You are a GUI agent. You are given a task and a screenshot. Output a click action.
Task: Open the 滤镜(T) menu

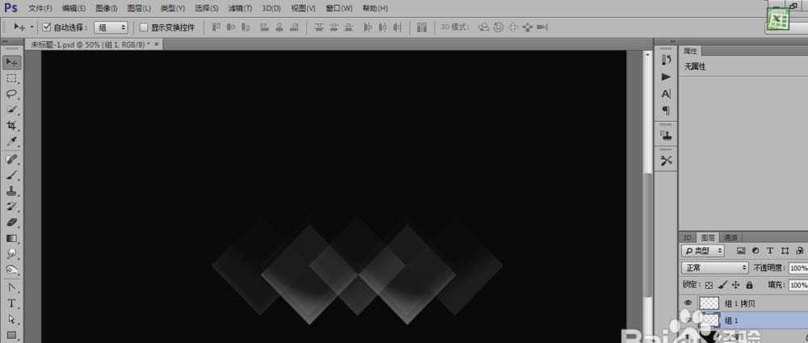[x=239, y=8]
